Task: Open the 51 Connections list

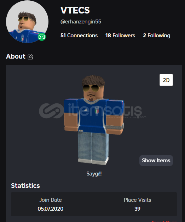Action: point(79,36)
